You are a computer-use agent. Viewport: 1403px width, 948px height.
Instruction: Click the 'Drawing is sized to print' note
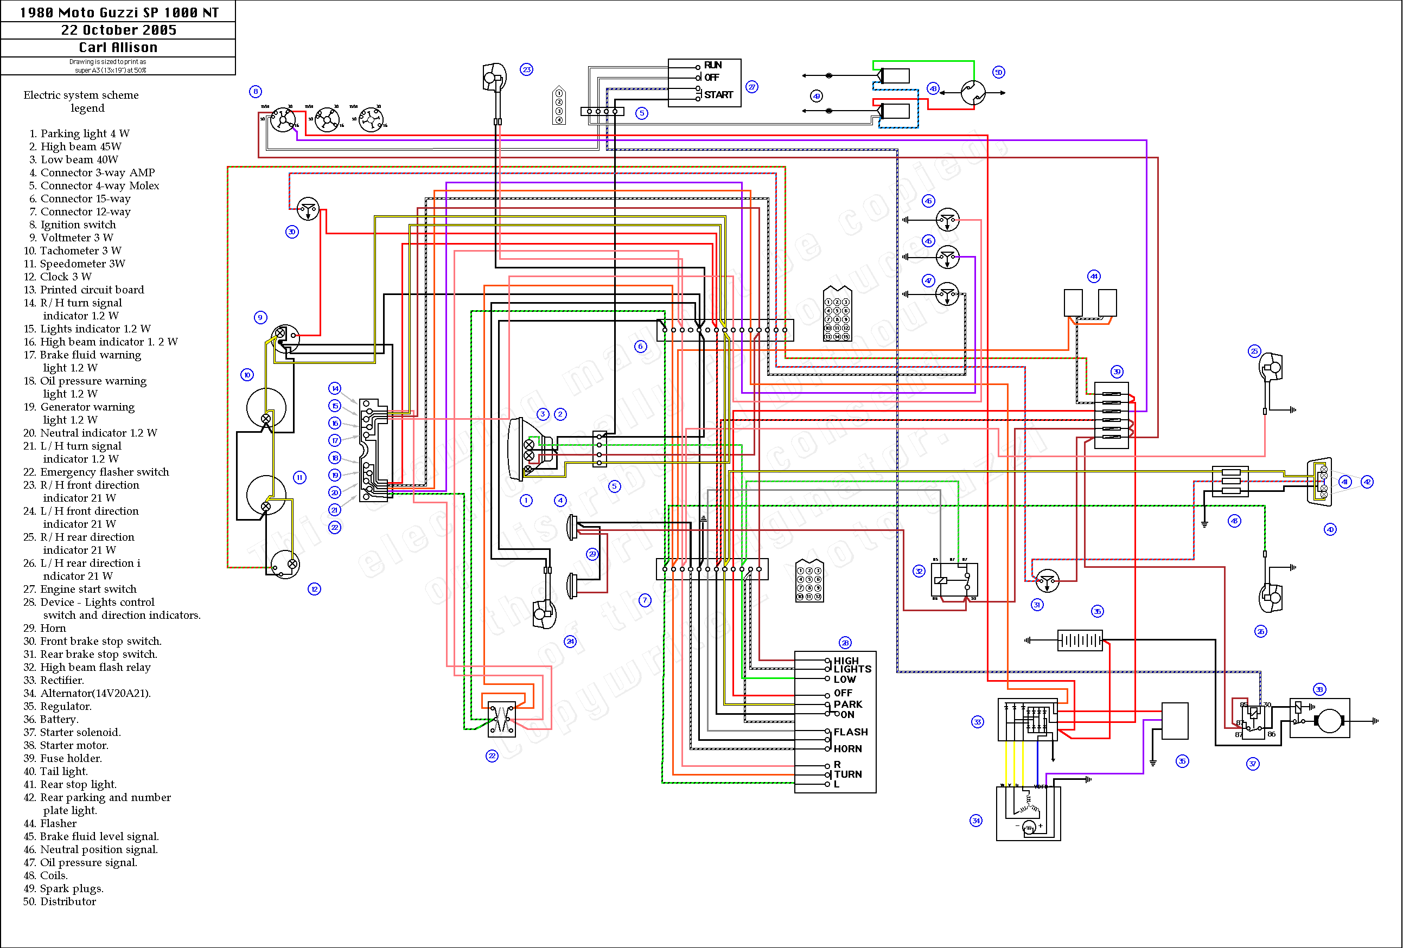coord(108,66)
